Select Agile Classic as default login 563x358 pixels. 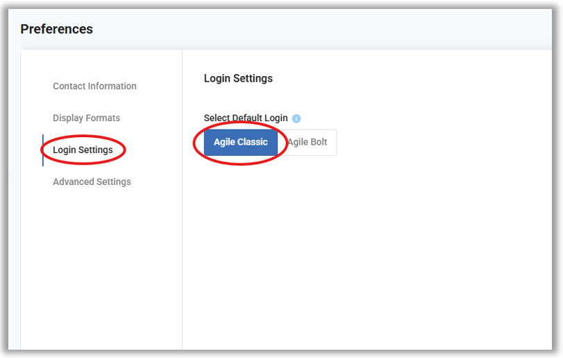point(240,143)
